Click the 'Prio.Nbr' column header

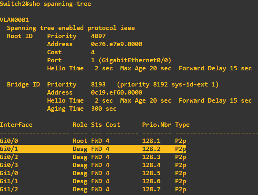point(157,125)
